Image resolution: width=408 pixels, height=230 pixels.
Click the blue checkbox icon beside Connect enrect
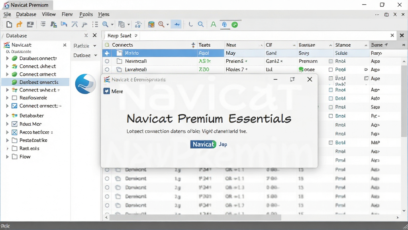(15, 106)
